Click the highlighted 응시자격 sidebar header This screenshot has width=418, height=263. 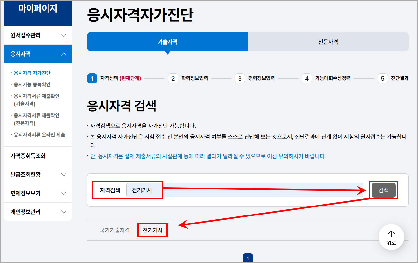(38, 54)
